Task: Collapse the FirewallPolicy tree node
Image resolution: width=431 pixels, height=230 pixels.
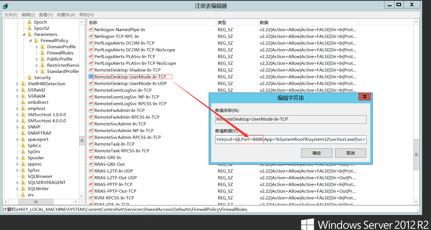Action: (x=30, y=41)
